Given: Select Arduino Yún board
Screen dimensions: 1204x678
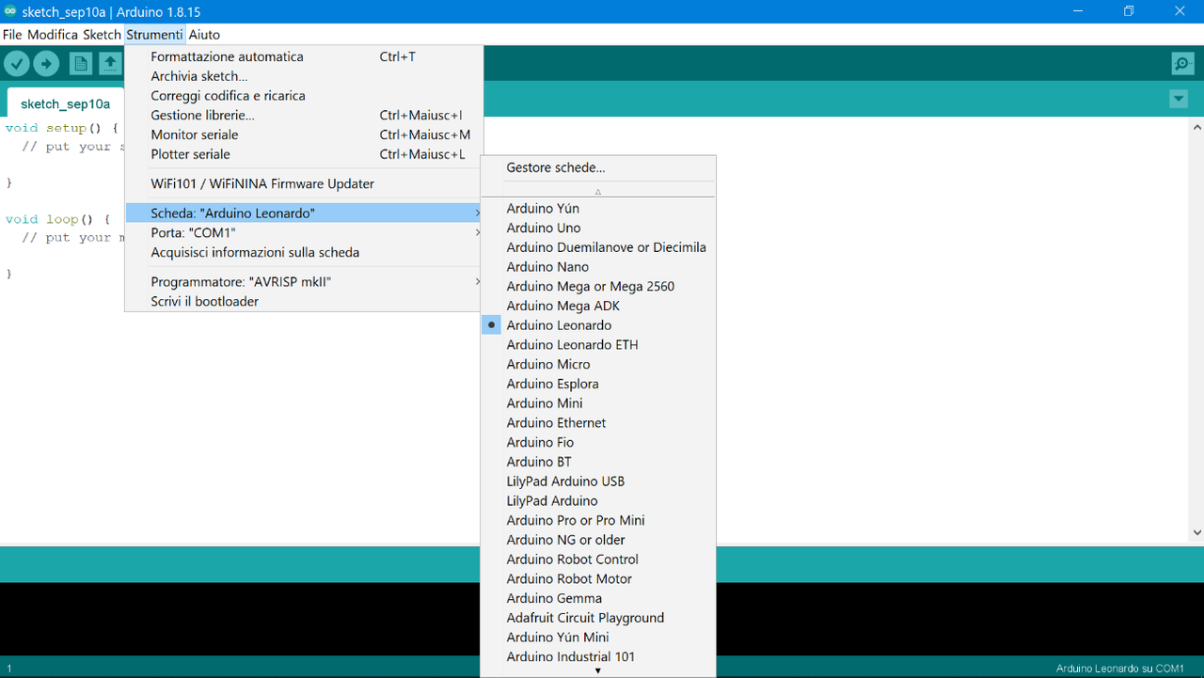Looking at the screenshot, I should click(598, 208).
